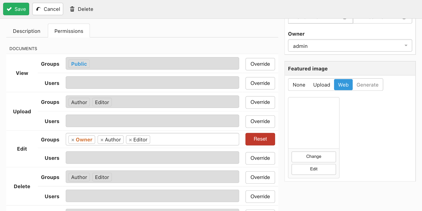
Task: Switch to the Description tab
Action: tap(27, 31)
